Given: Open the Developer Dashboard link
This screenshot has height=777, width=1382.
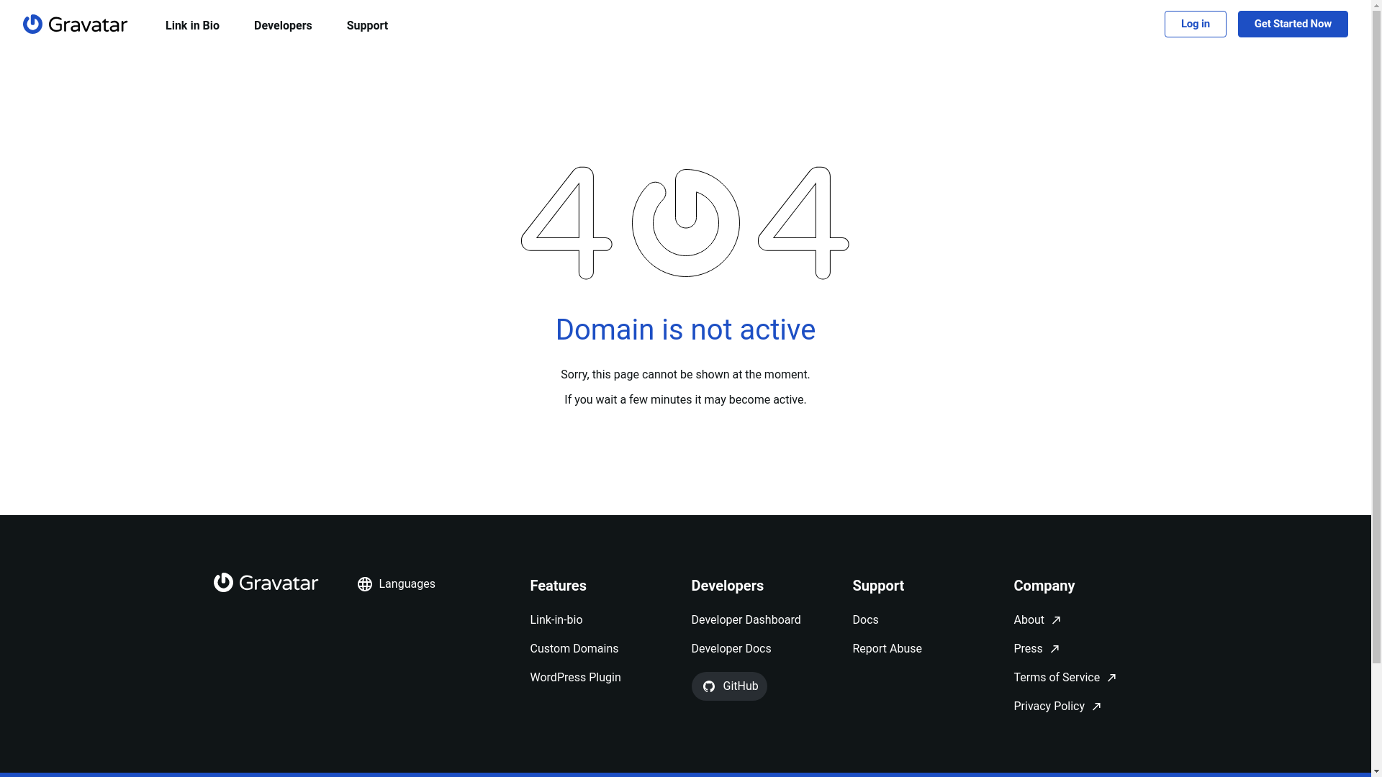Looking at the screenshot, I should [746, 620].
